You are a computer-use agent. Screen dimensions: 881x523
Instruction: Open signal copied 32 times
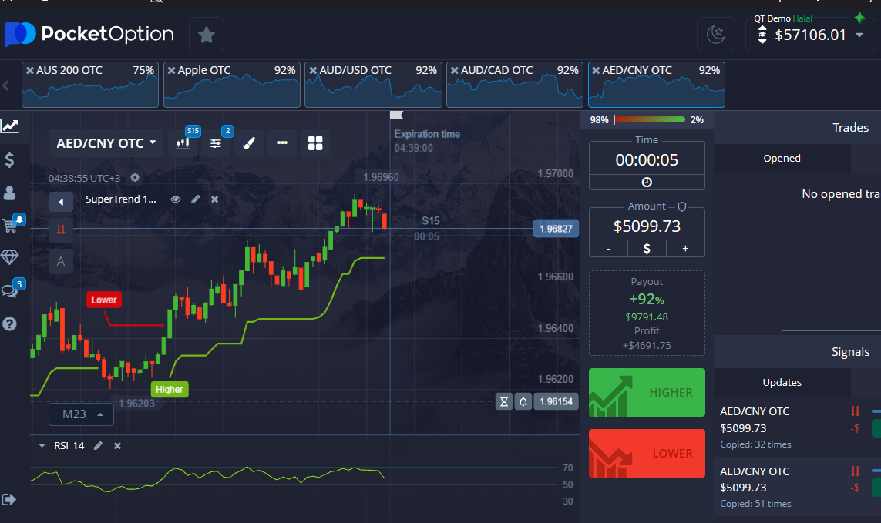[797, 427]
